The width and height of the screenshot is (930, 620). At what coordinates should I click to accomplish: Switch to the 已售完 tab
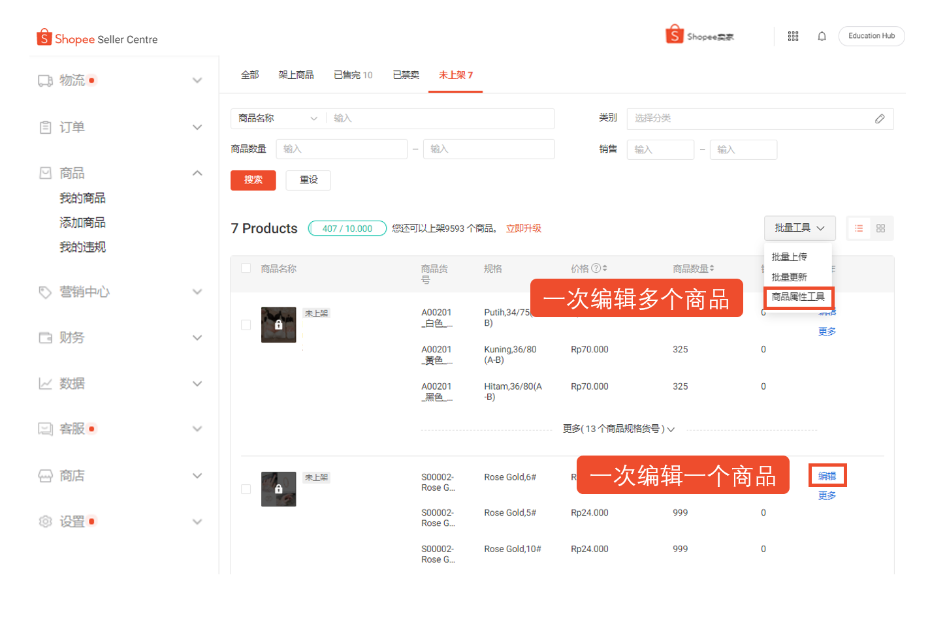(x=353, y=75)
